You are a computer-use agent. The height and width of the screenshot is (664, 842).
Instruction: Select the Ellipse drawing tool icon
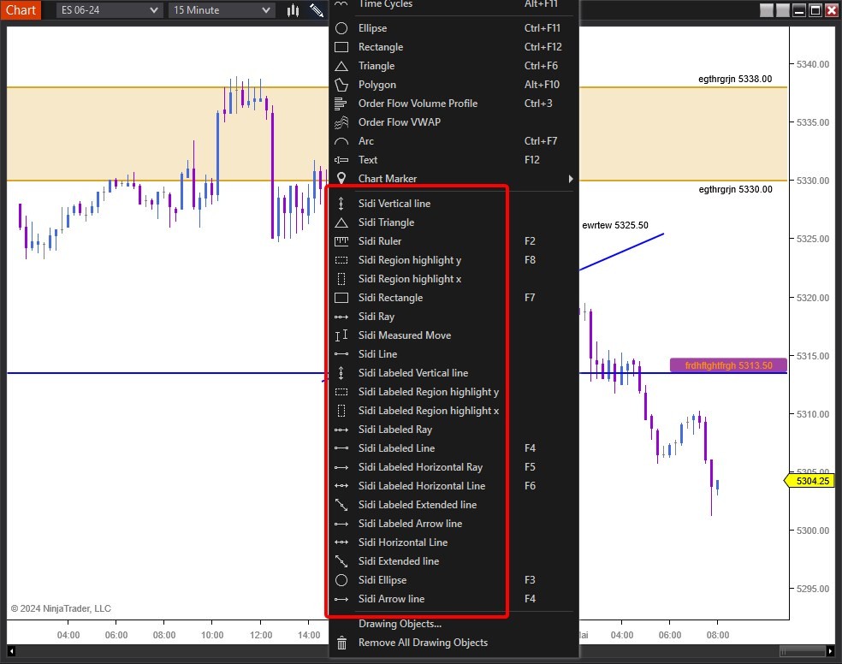[x=341, y=28]
